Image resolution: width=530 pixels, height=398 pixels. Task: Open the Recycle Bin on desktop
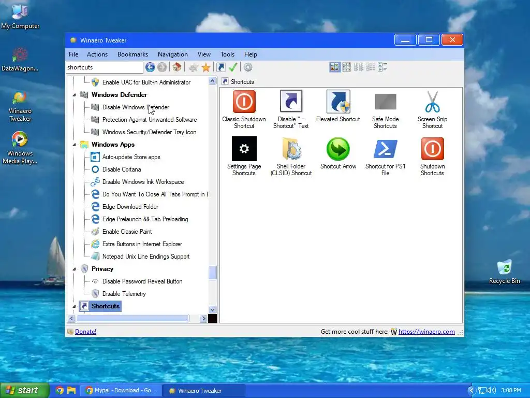(x=504, y=272)
